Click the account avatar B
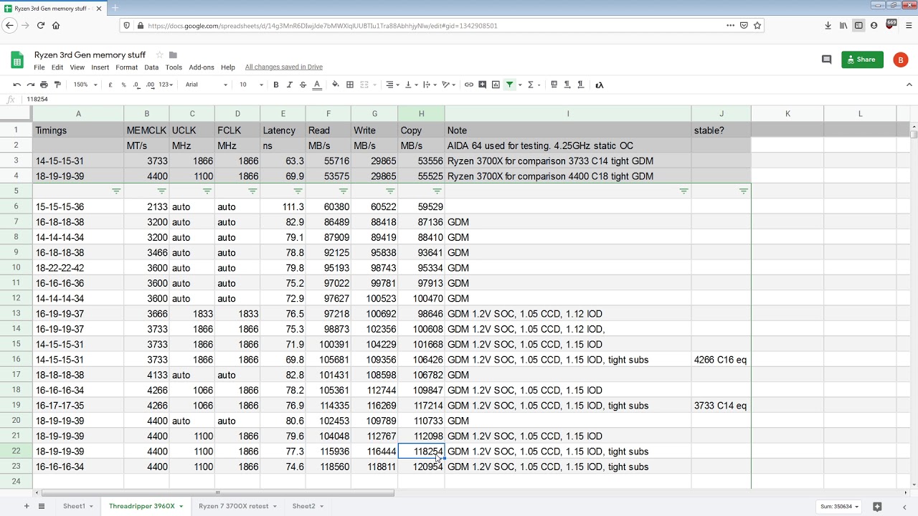The width and height of the screenshot is (918, 516). pos(901,60)
